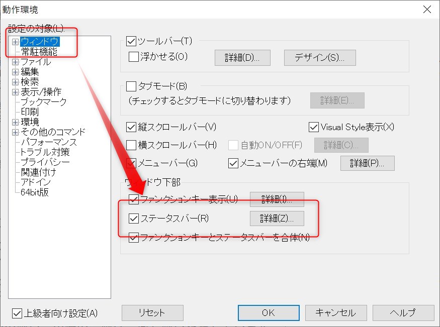Select 編集 in the settings tree
Screen dimensions: 440x327
(x=30, y=72)
